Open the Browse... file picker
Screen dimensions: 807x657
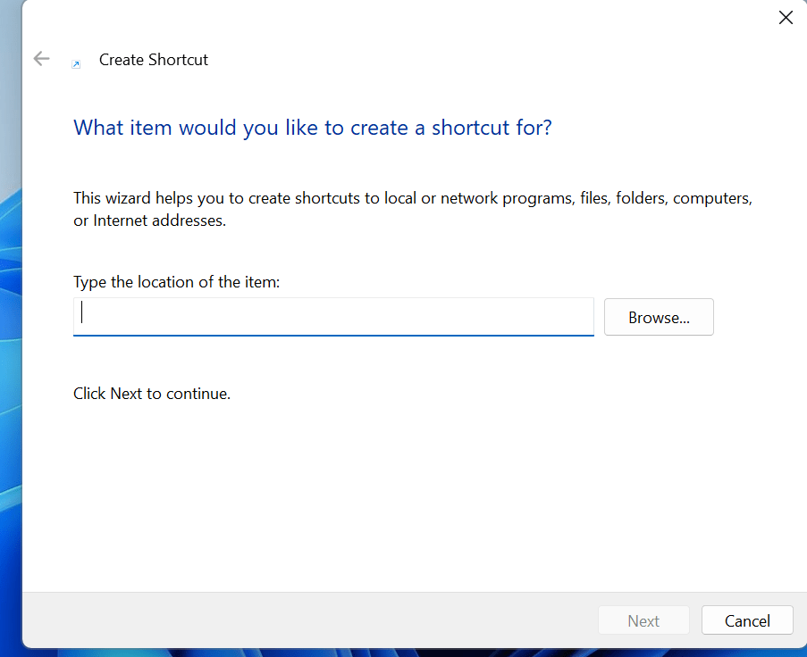[x=659, y=317]
